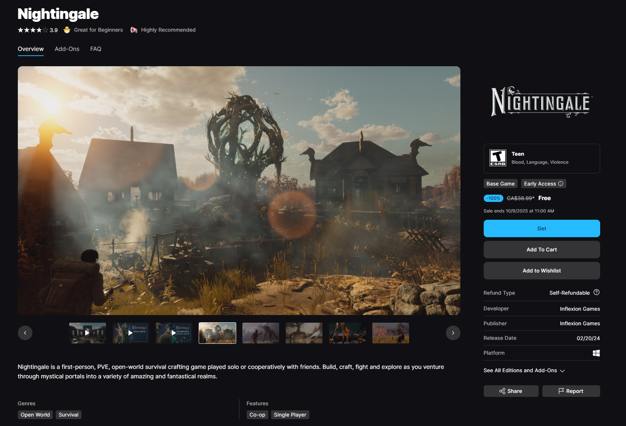View the ESRB Teen rating badge

pos(498,157)
